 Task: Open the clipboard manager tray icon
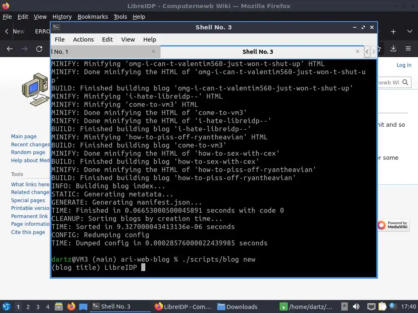[382, 306]
